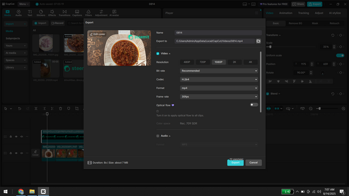Open the Stickers tool tab

[x=41, y=13]
